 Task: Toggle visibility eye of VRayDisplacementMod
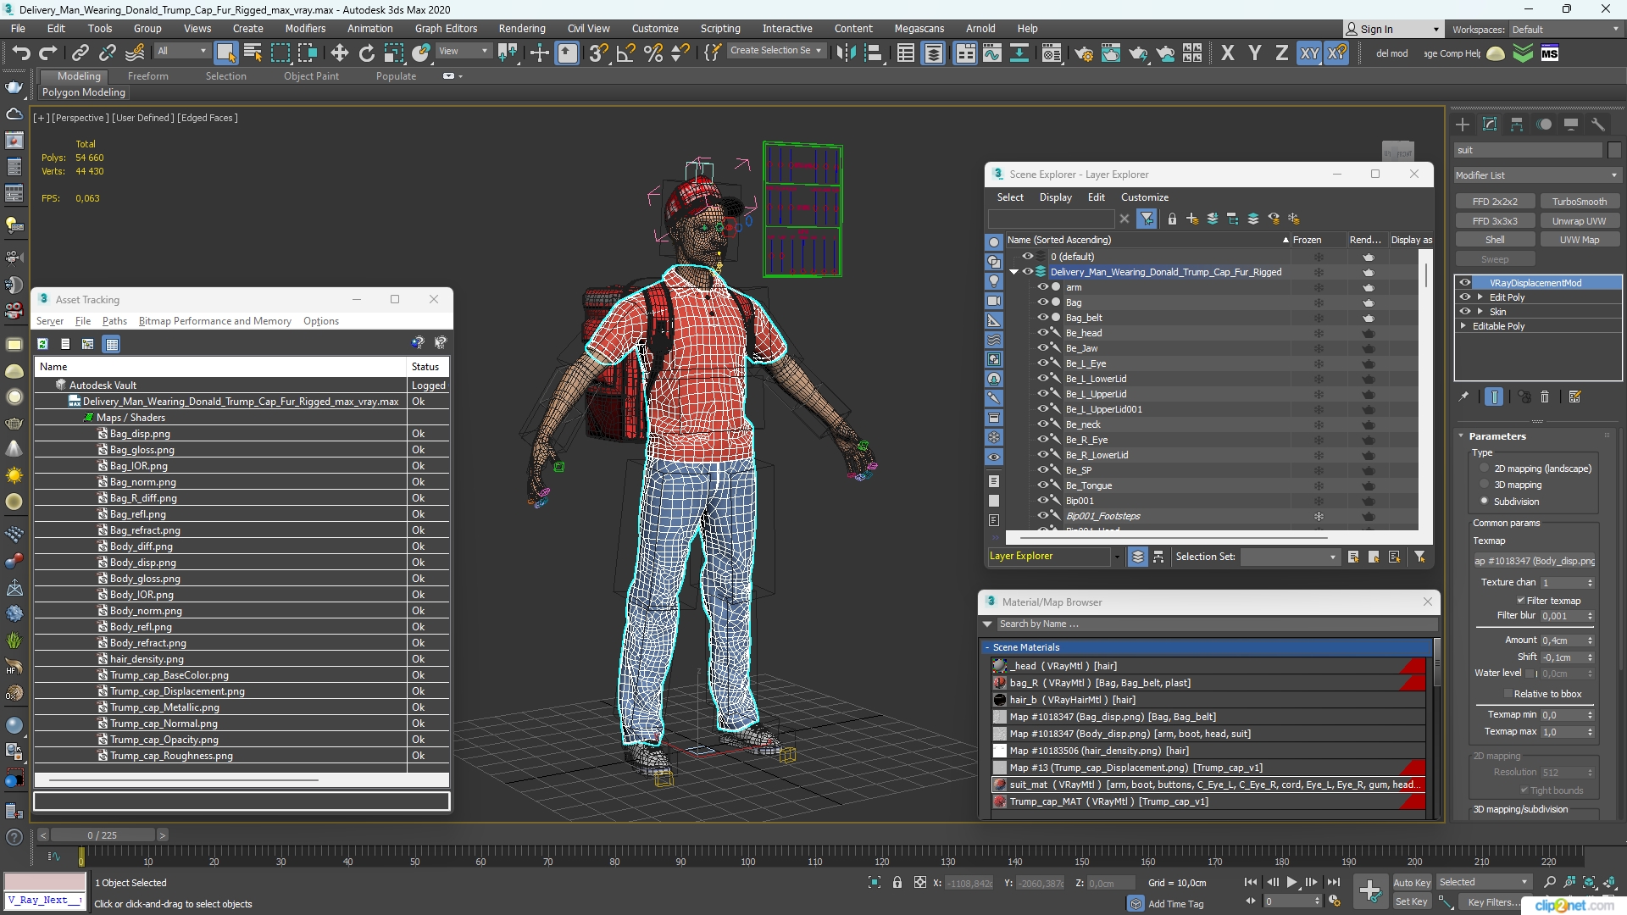point(1465,282)
